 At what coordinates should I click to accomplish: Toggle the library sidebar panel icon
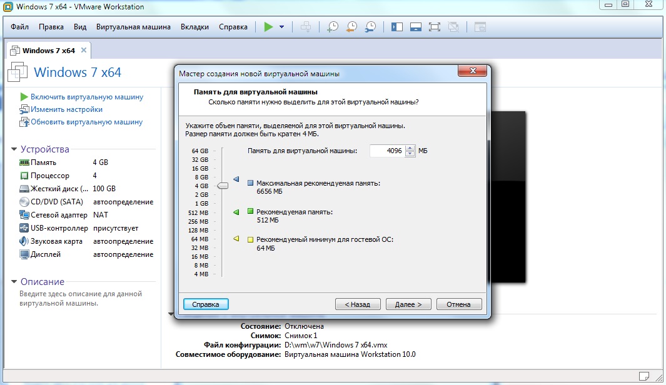pos(396,27)
